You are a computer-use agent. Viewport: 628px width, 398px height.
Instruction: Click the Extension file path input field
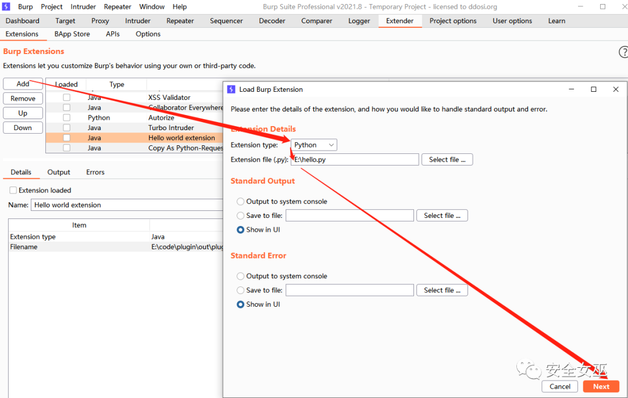coord(355,160)
